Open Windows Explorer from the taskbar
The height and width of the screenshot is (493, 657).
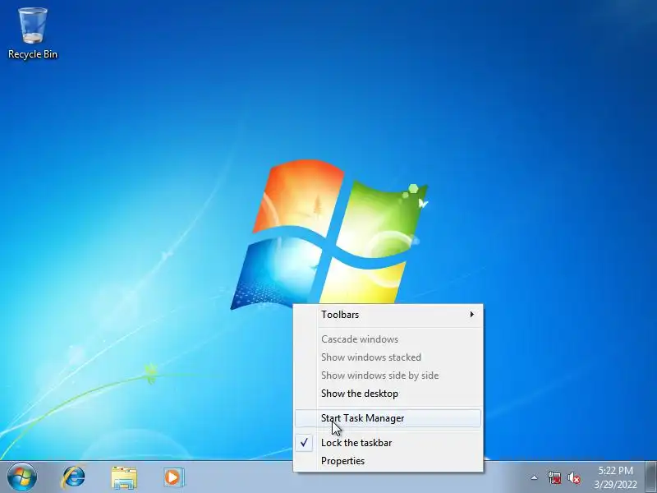click(x=124, y=477)
